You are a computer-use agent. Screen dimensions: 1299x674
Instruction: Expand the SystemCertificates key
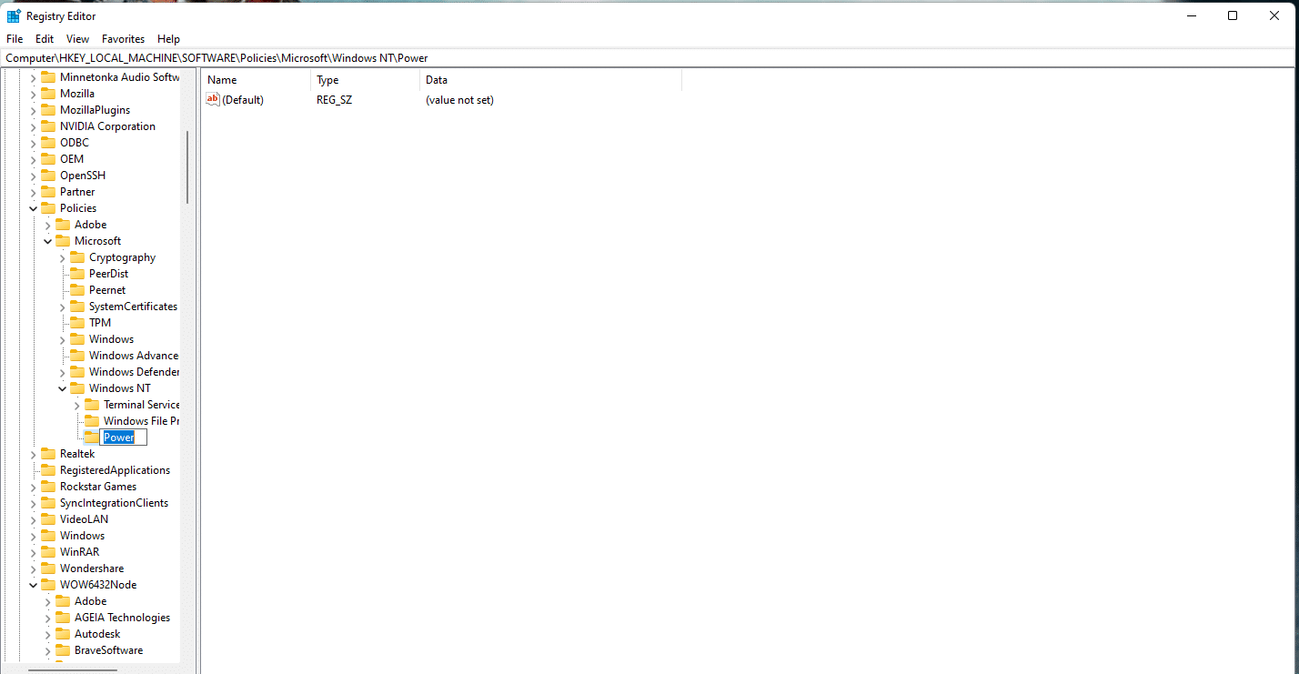pos(63,307)
